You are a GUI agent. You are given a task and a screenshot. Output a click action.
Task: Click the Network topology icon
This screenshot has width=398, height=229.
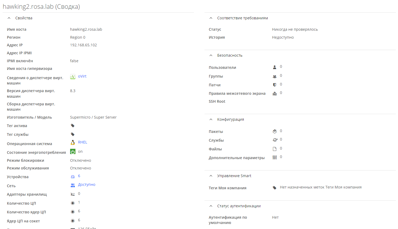pyautogui.click(x=73, y=185)
